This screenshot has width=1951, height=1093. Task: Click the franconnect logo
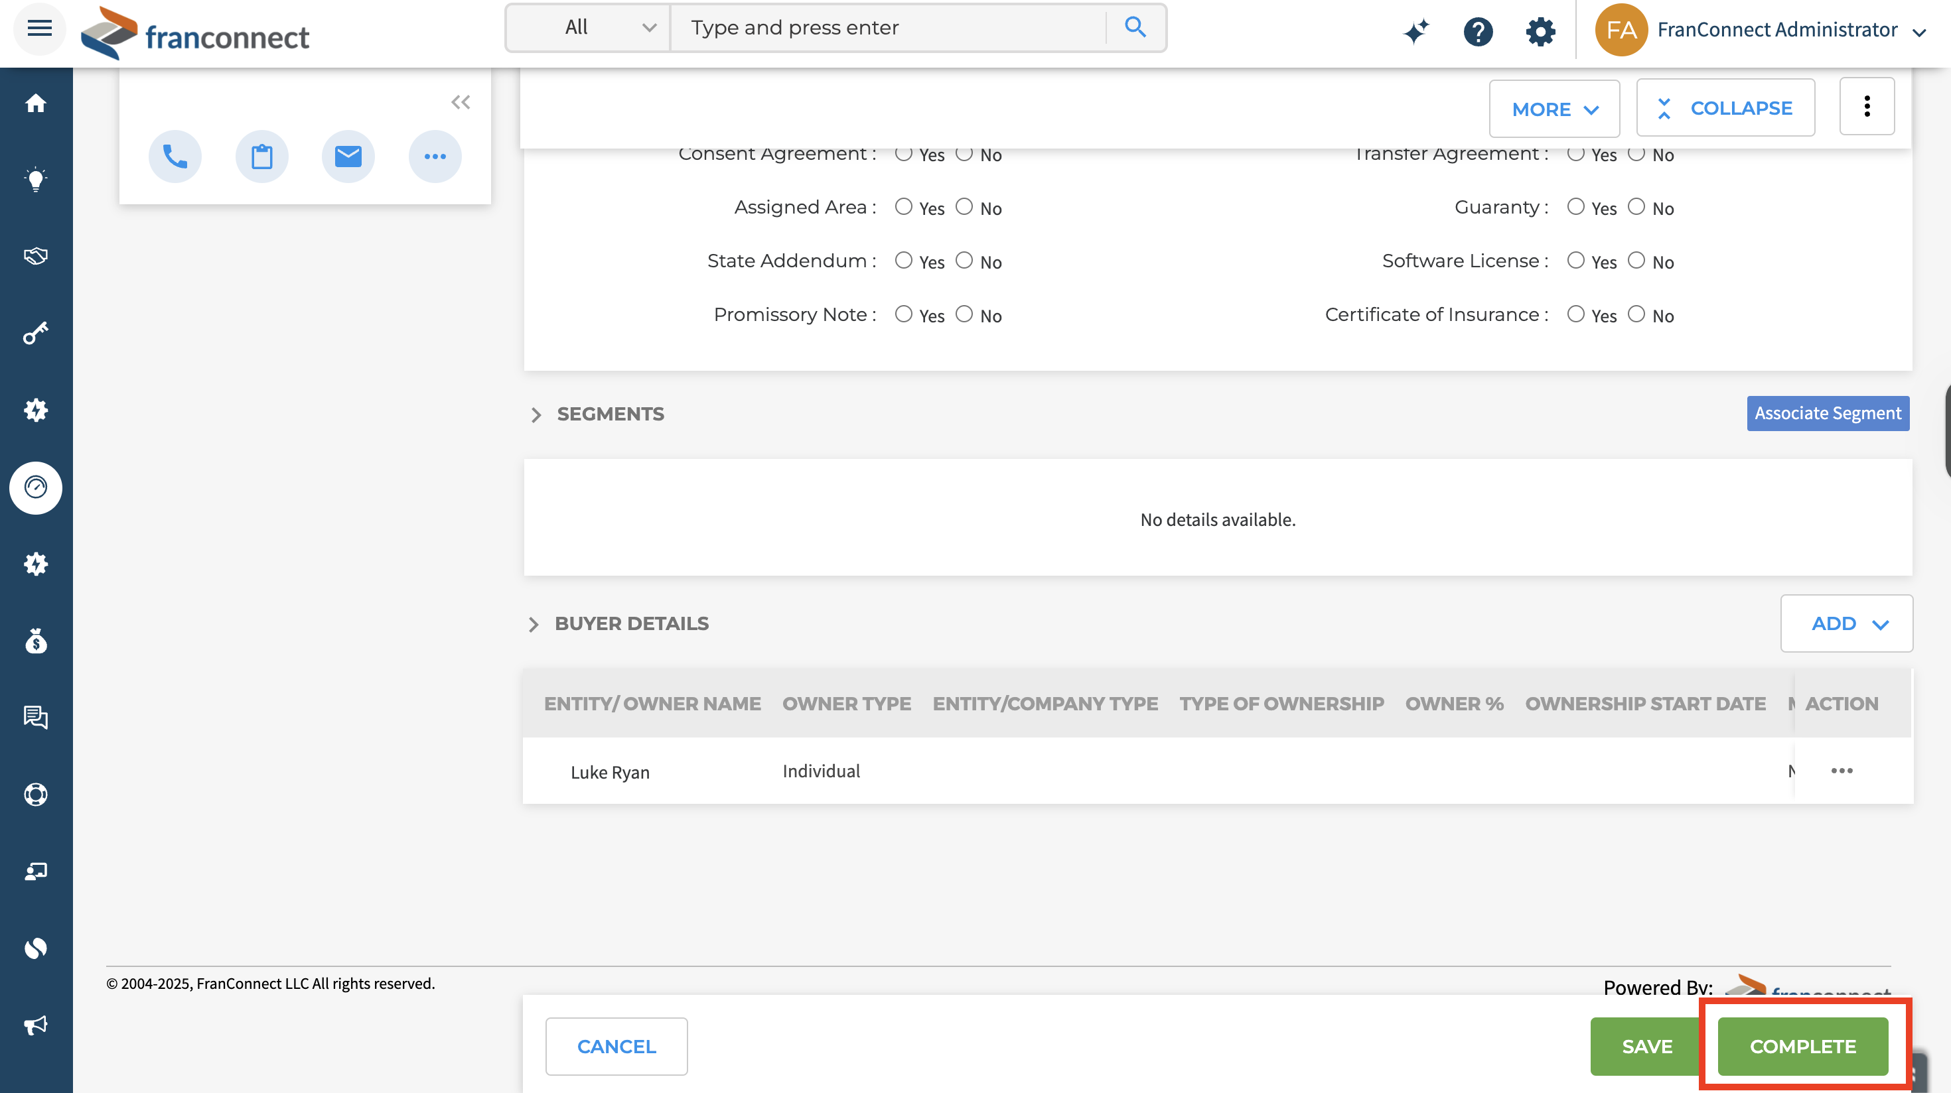click(195, 33)
